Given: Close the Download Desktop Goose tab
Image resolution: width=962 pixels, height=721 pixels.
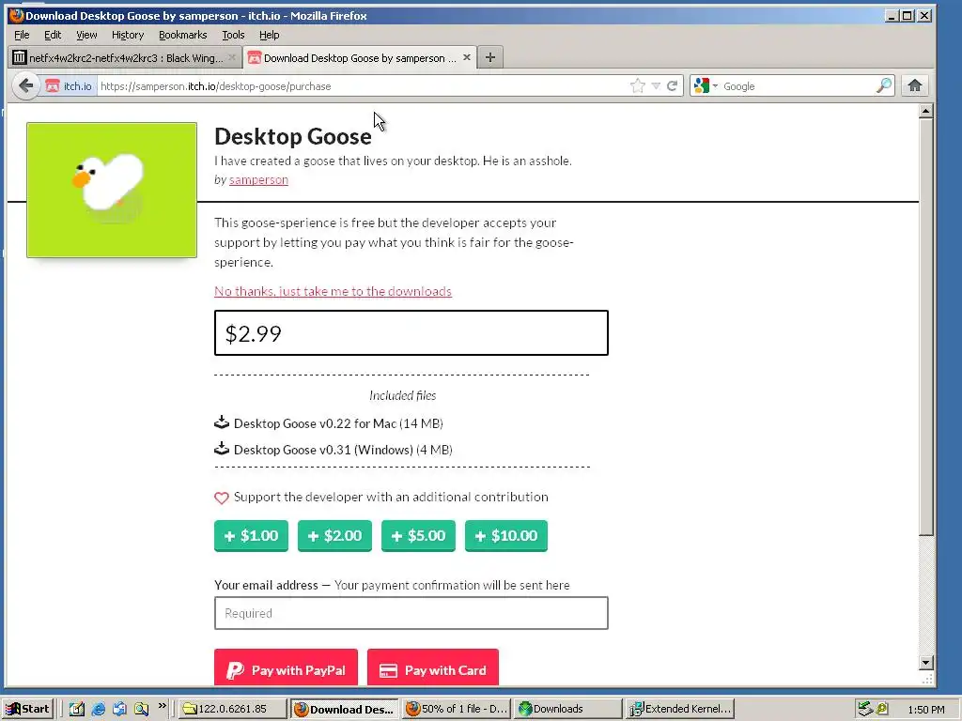Looking at the screenshot, I should point(466,57).
